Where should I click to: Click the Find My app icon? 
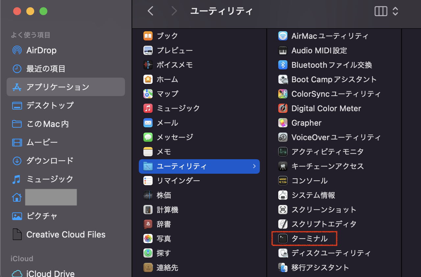(148, 253)
